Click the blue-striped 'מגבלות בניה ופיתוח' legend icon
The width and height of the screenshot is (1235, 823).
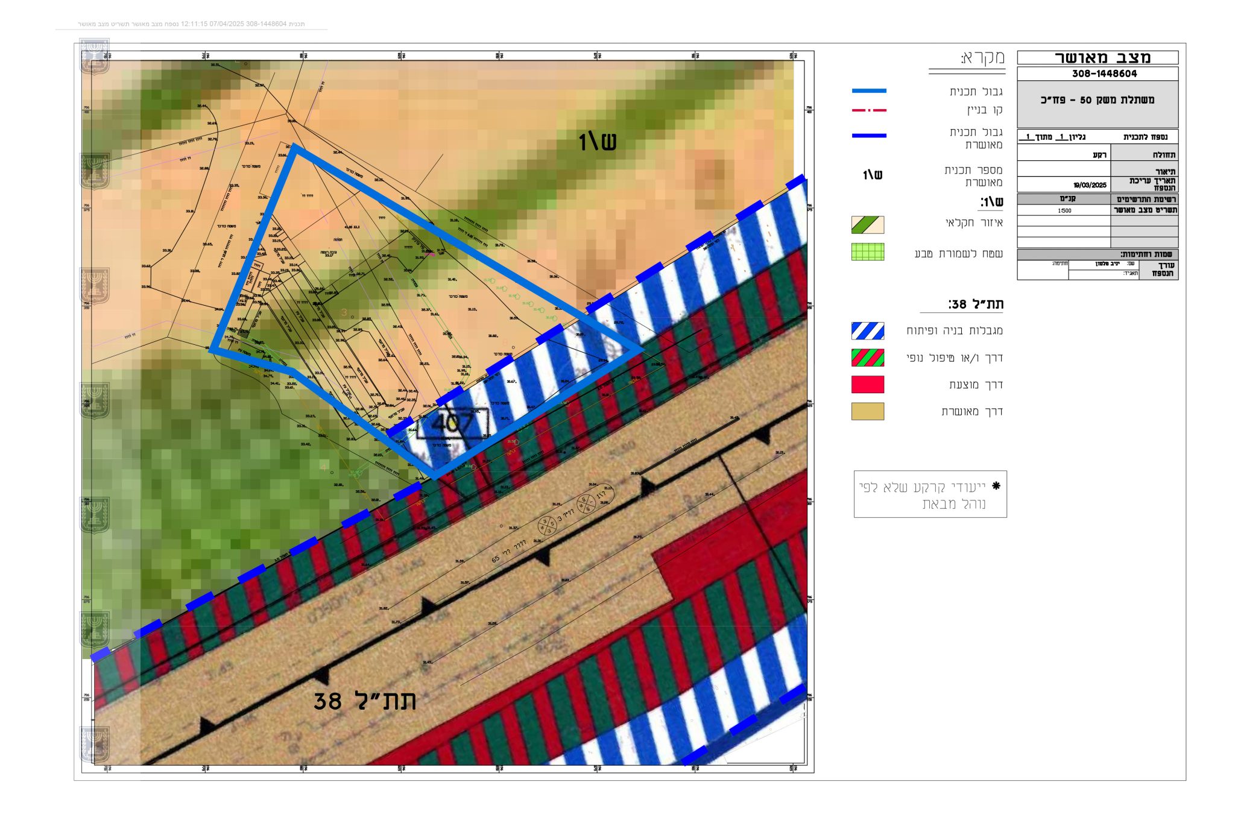(x=867, y=331)
